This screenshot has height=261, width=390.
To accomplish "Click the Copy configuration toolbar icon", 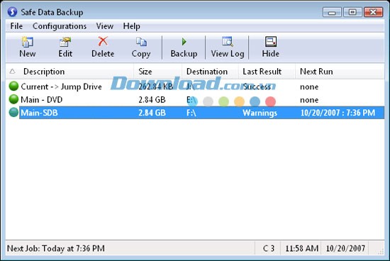I will 141,42.
